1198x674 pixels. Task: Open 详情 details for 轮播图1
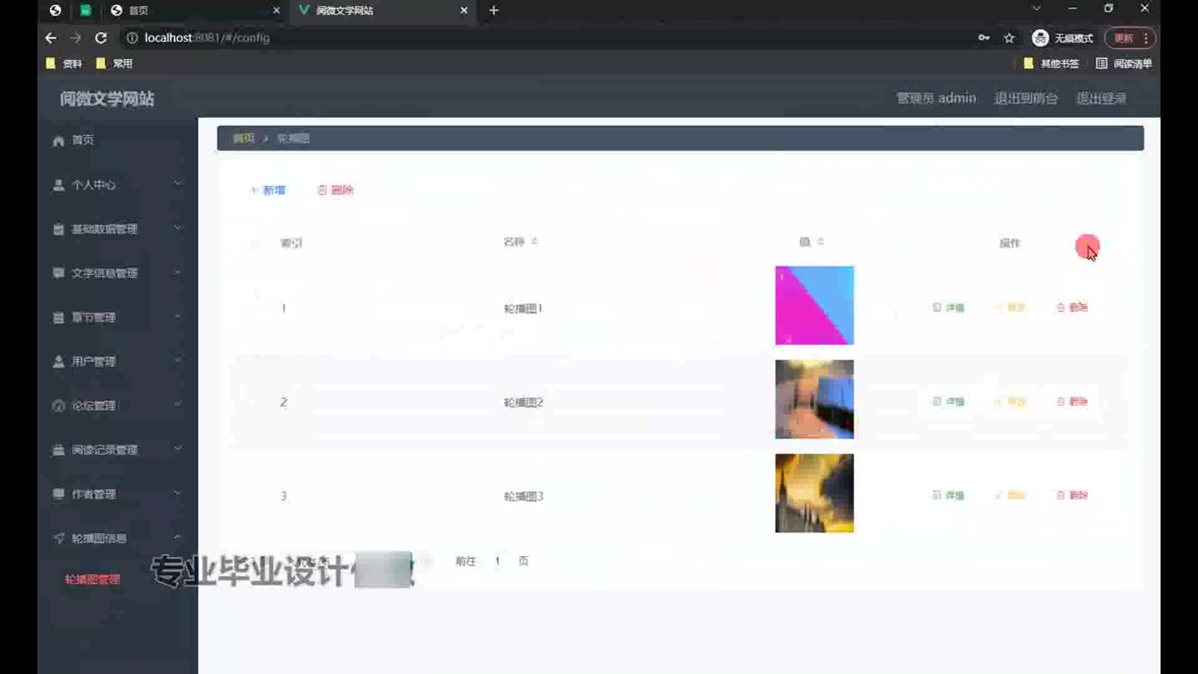click(948, 308)
